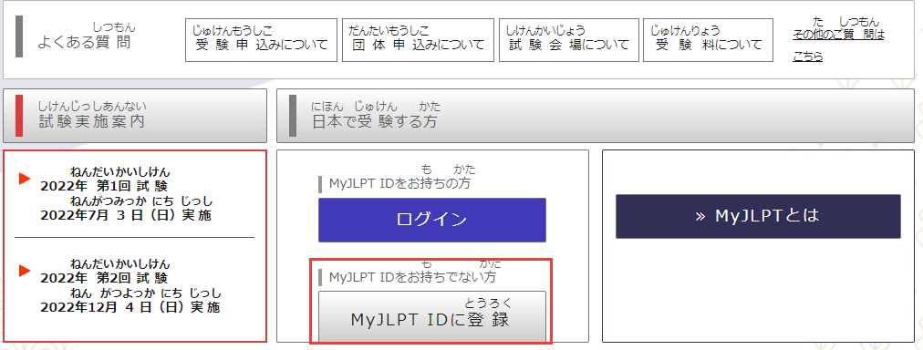Viewport: 923px width, 350px height.
Task: Click the » arrow on MyJLPTとは
Action: click(x=700, y=216)
